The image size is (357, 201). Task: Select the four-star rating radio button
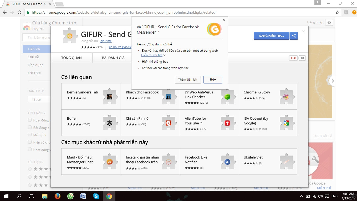(30, 169)
